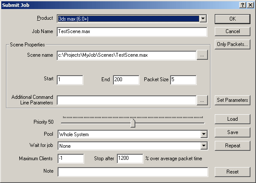Open command line parameters ellipsis browse button
The height and width of the screenshot is (183, 256).
[x=202, y=100]
